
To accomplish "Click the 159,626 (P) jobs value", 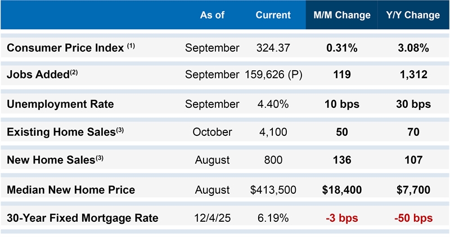I will point(274,75).
